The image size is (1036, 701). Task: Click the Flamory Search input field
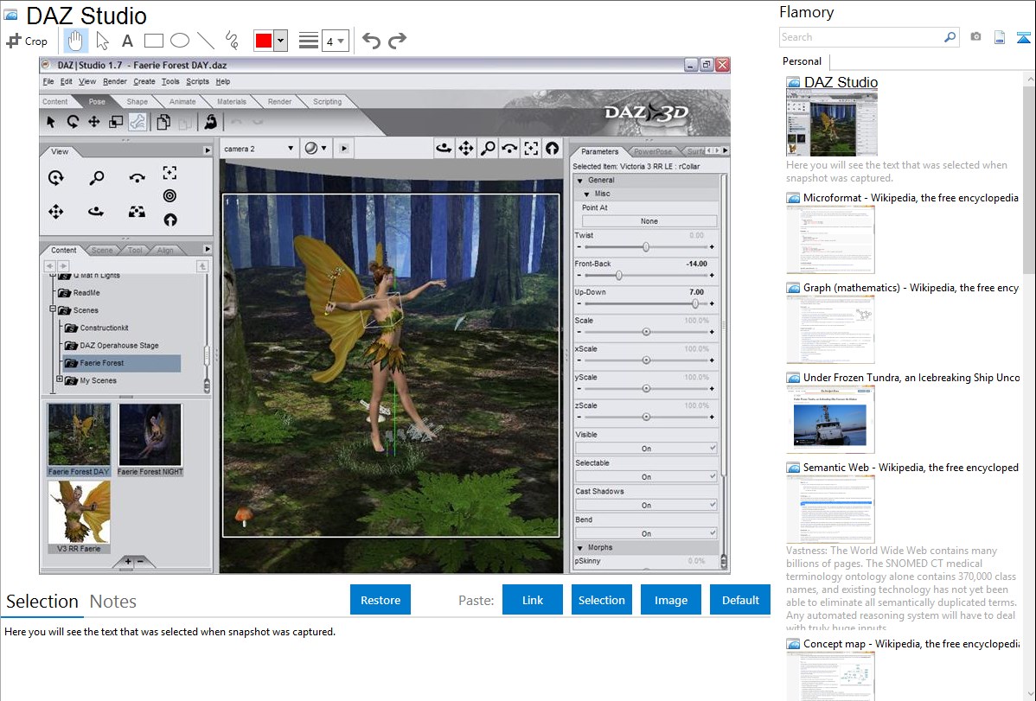[x=860, y=37]
